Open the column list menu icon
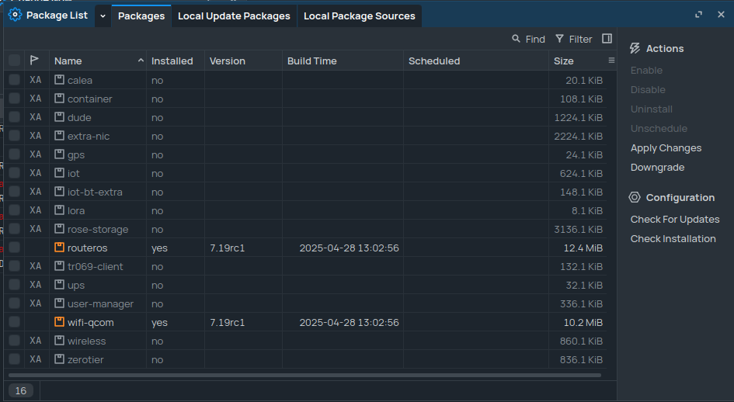Screen dimensions: 734x402 [611, 61]
